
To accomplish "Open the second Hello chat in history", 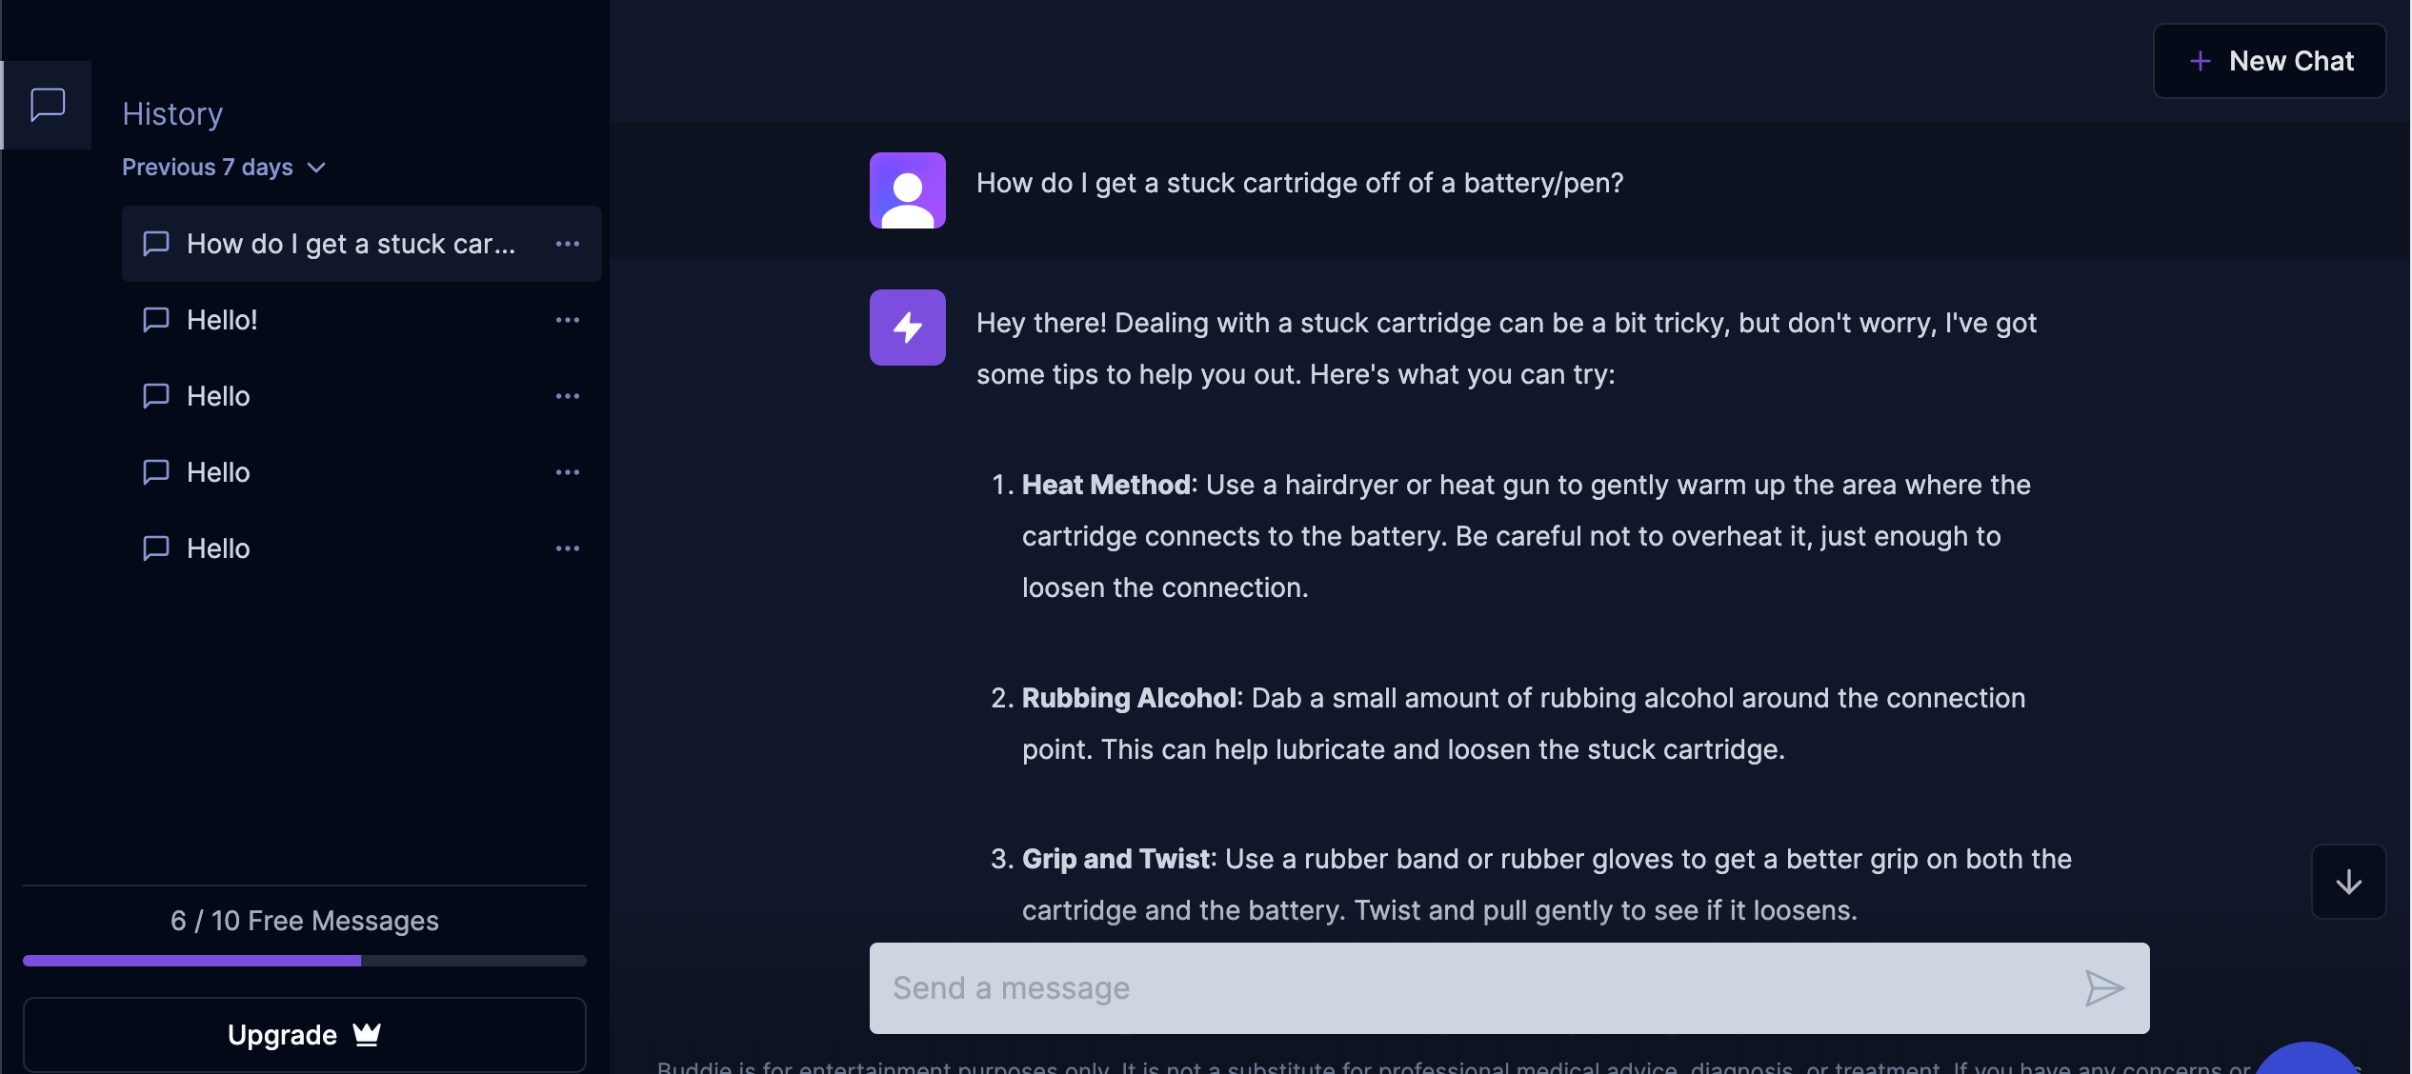I will point(362,472).
